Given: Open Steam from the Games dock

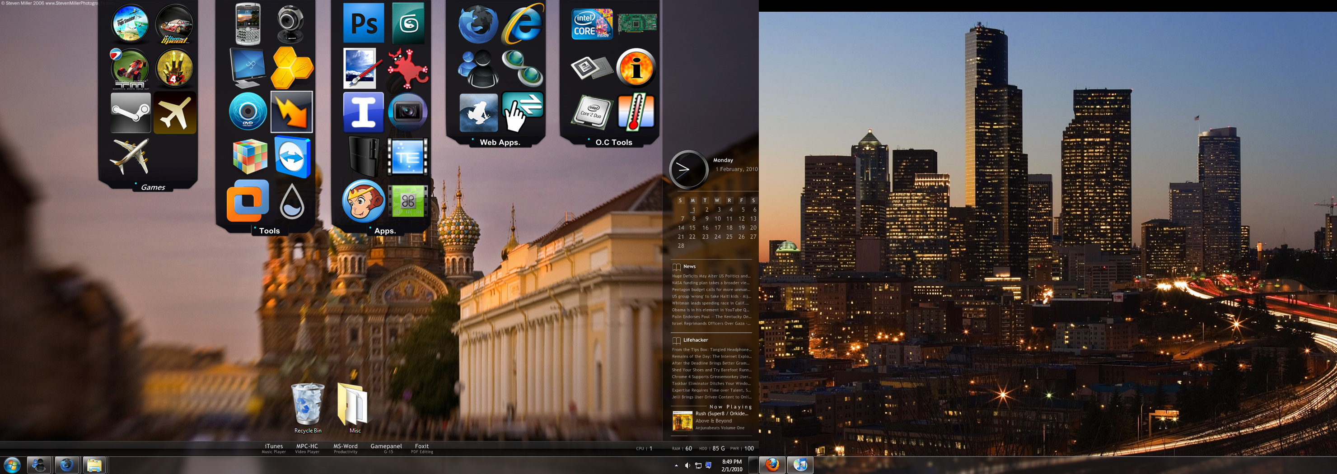Looking at the screenshot, I should pyautogui.click(x=130, y=112).
